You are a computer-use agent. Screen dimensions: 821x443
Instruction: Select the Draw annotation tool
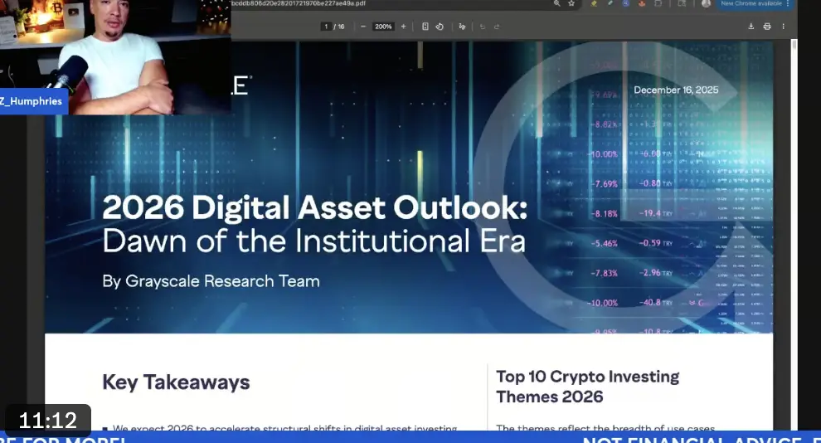click(462, 27)
